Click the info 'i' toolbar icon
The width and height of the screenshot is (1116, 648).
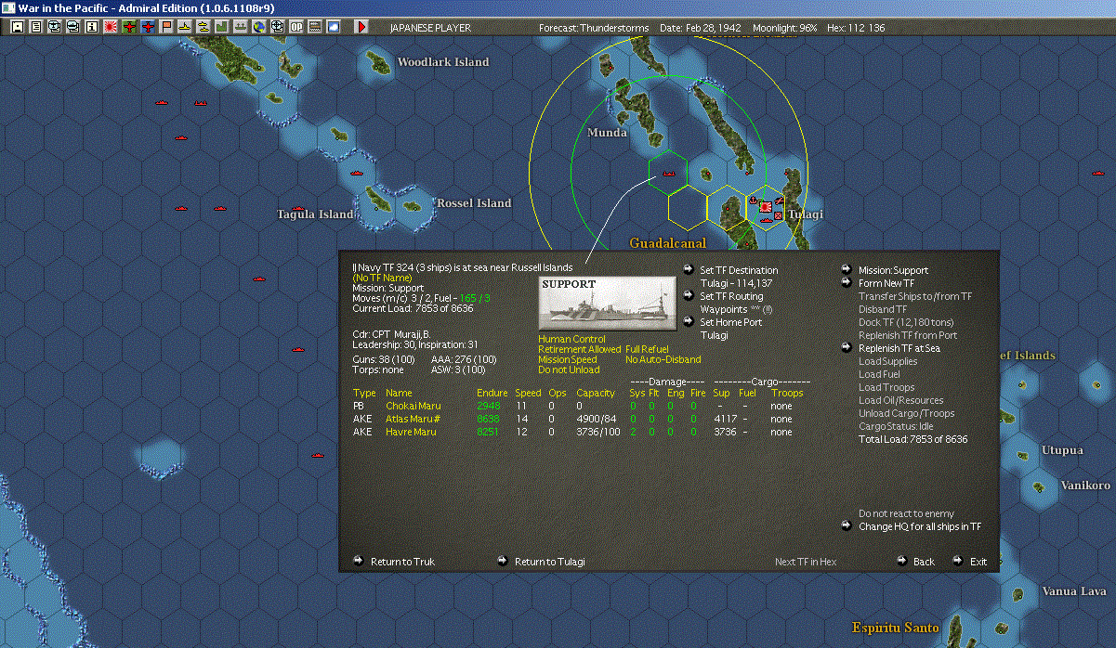(91, 27)
